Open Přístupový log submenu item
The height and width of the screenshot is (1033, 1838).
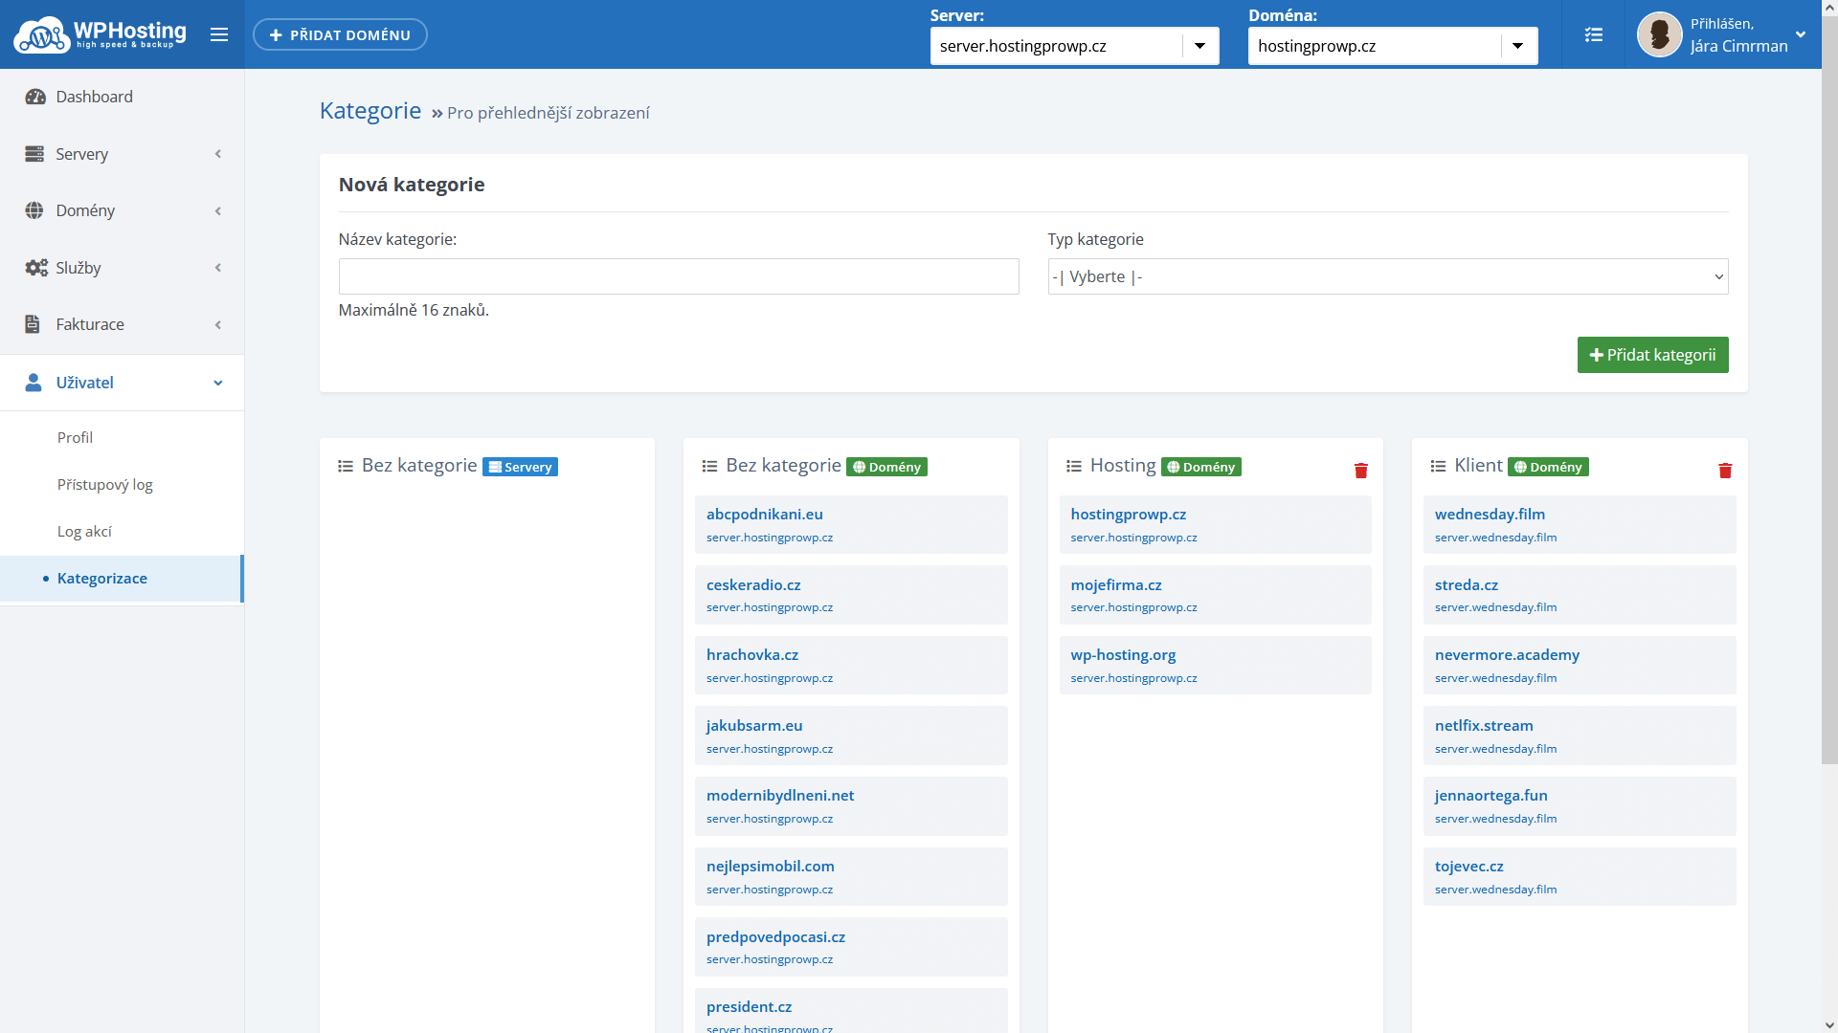pos(105,484)
